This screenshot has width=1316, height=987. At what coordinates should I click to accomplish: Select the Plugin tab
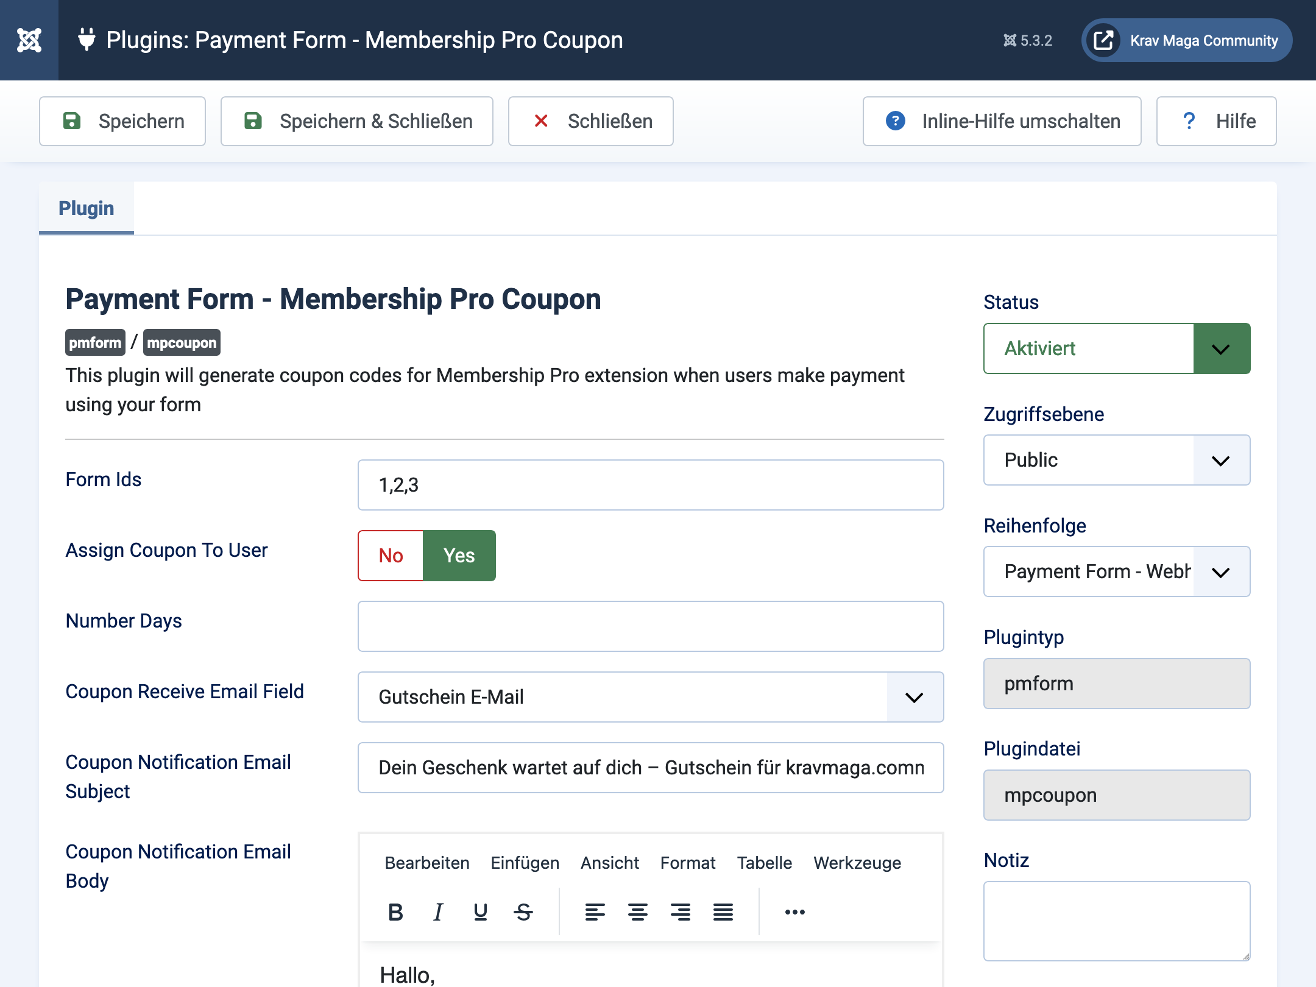point(87,208)
